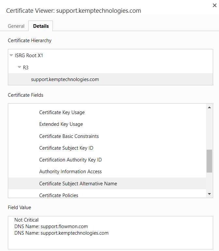This screenshot has height=251, width=219.
Task: Click the scroll up arrow in Certificate Fields
Action: [210, 108]
